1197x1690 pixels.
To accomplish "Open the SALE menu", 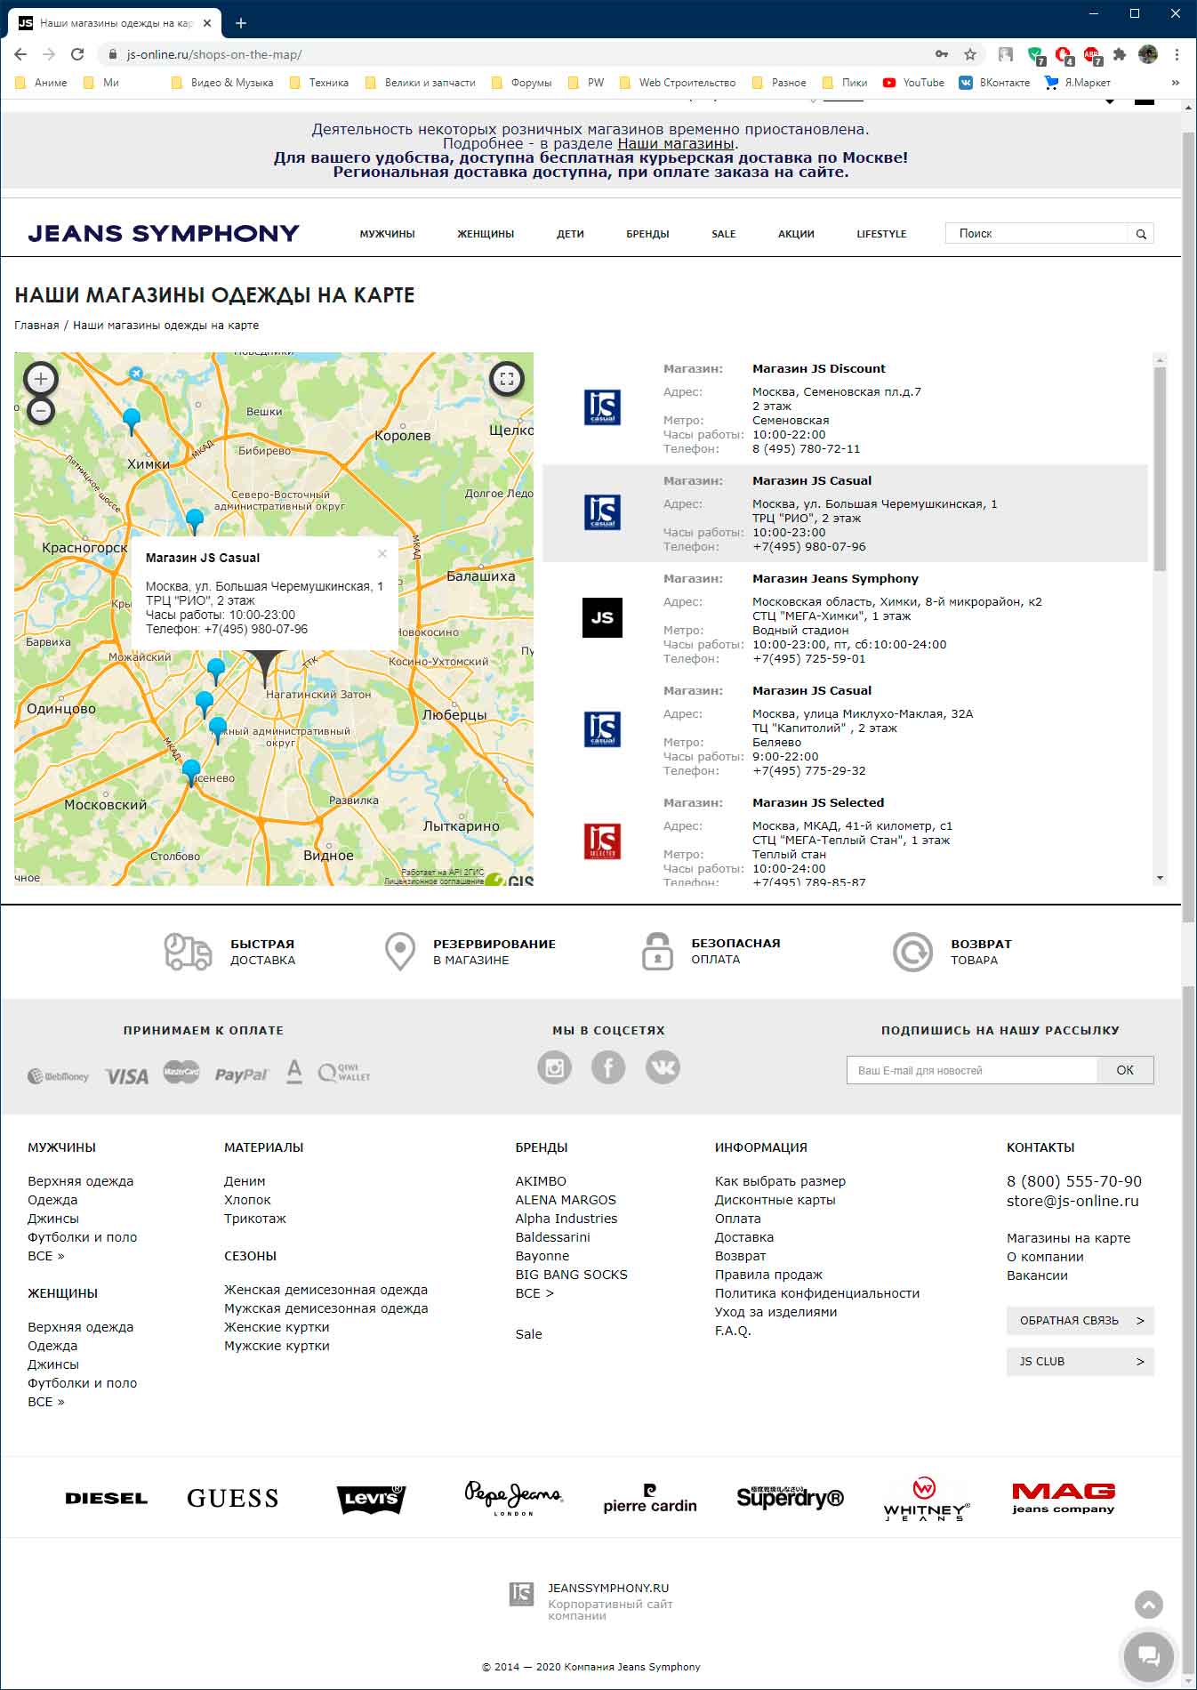I will coord(723,234).
